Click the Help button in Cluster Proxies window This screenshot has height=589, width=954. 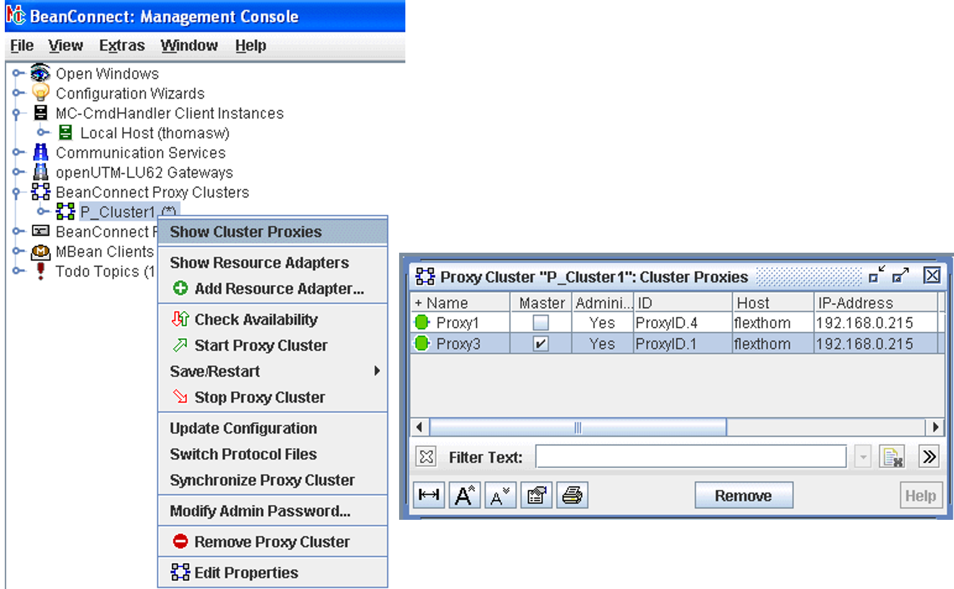point(921,495)
